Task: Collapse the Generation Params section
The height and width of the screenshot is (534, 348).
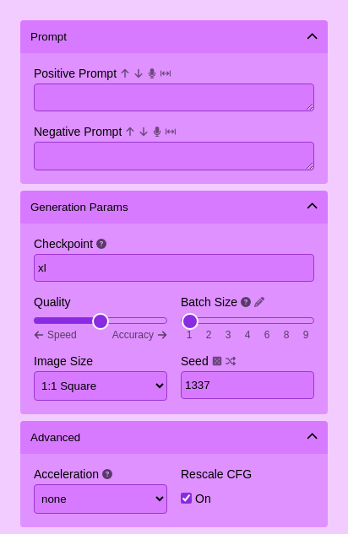Action: coord(313,206)
